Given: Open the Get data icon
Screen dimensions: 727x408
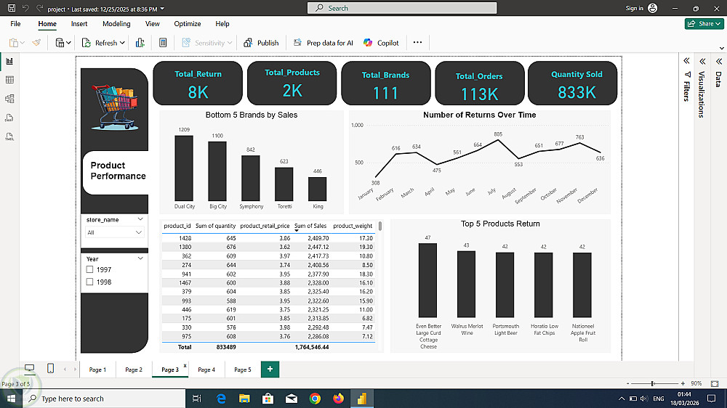Looking at the screenshot, I should click(60, 43).
